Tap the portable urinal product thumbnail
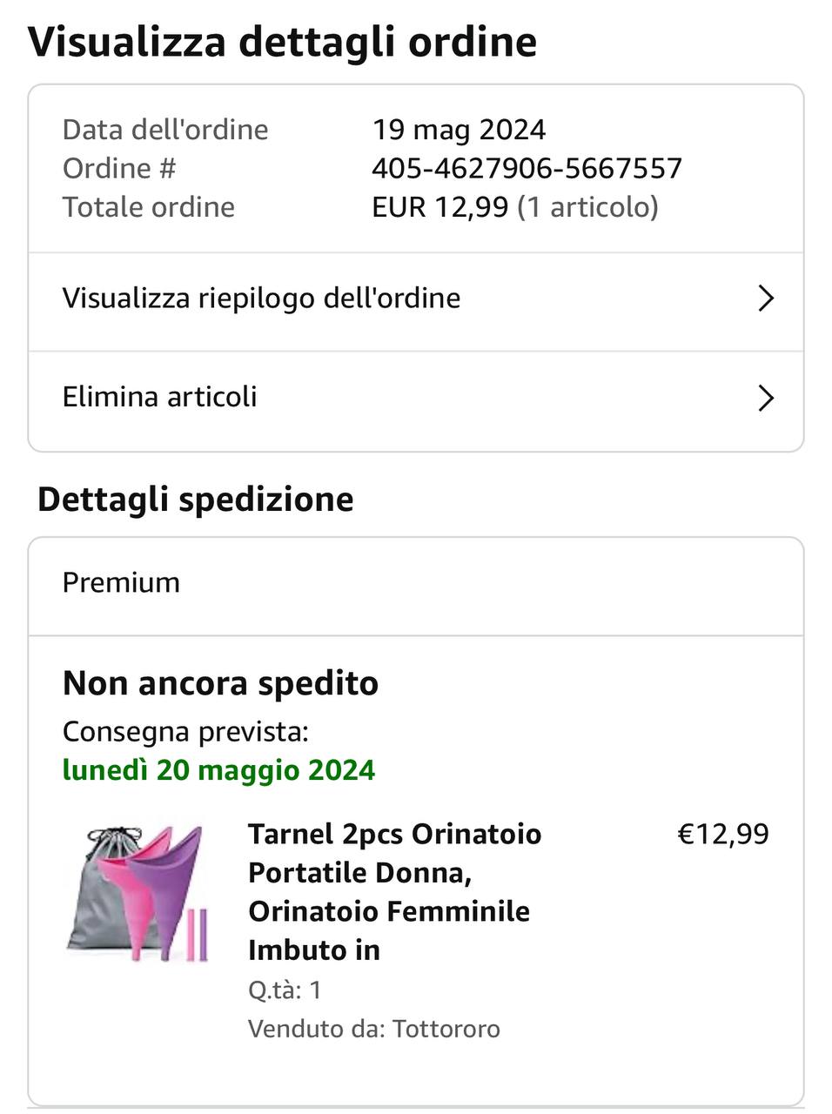Screen dimensions: 832x1114 pos(138,894)
